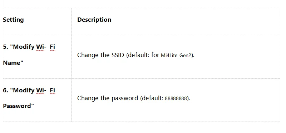Click the word "Modify" in the Wi-Fi Name row
Screen dimensions: 286x133
tap(24, 47)
